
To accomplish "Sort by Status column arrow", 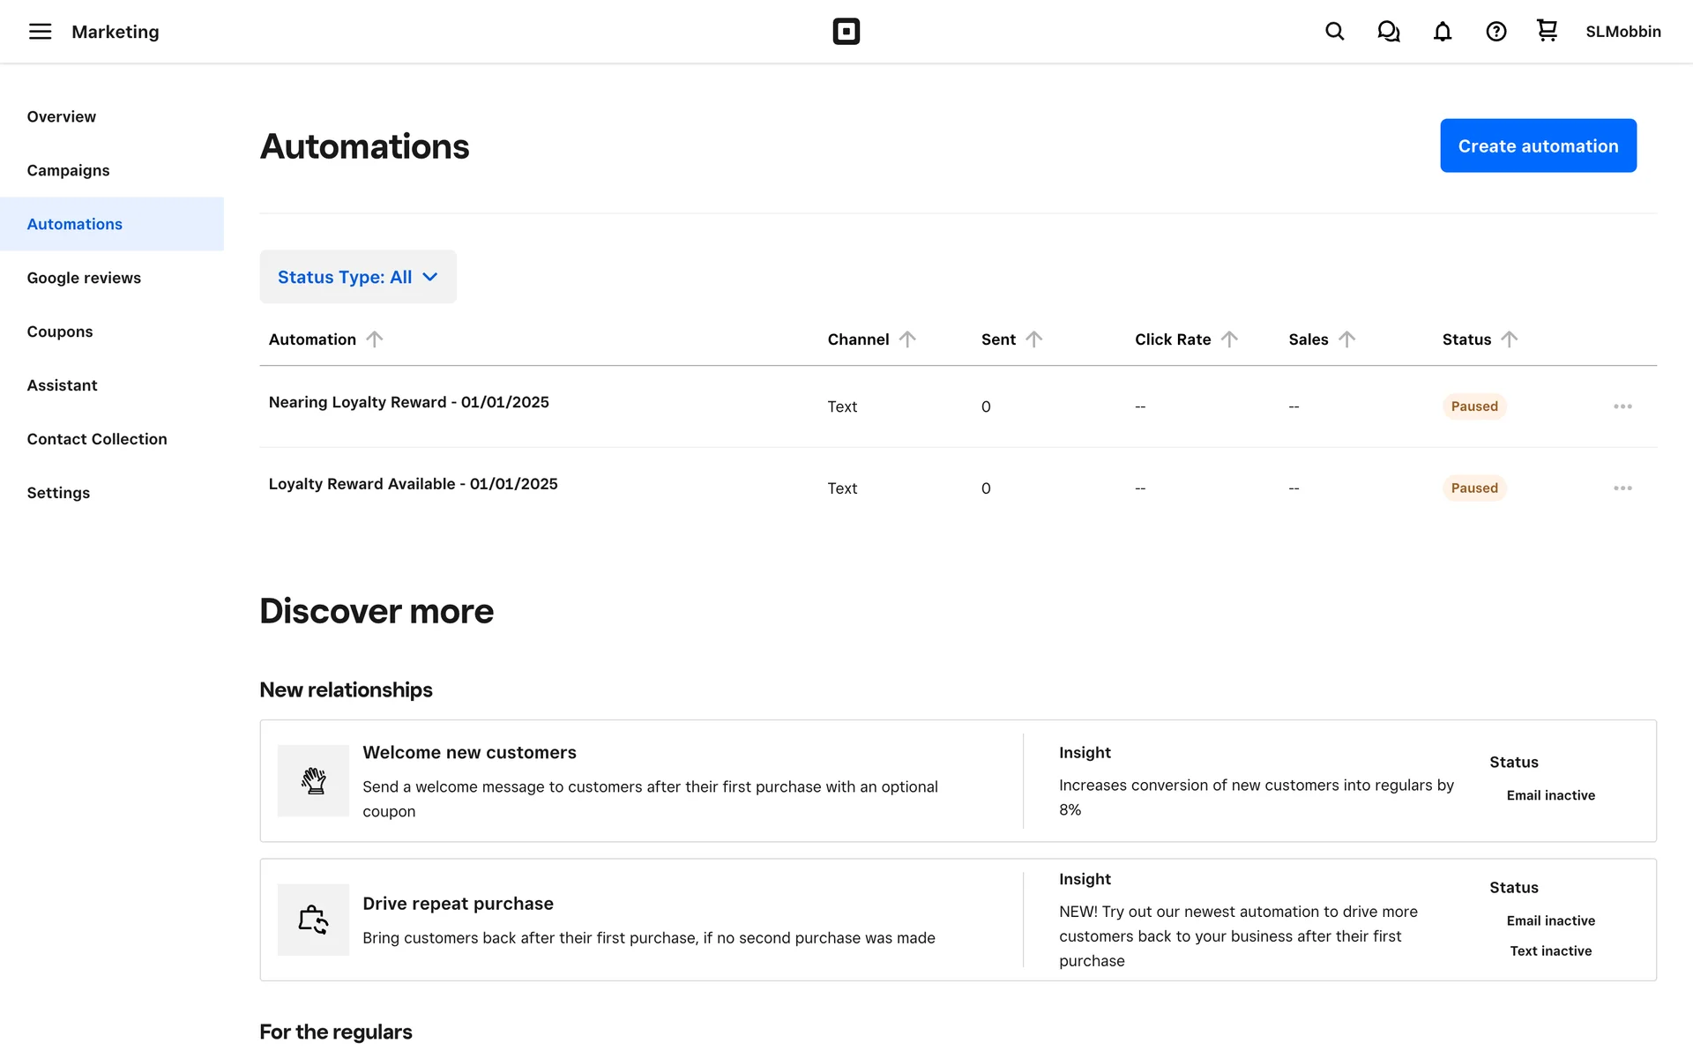I will (x=1509, y=339).
